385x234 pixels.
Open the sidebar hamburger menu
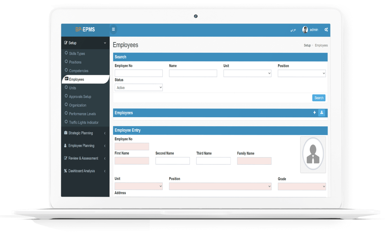[113, 29]
